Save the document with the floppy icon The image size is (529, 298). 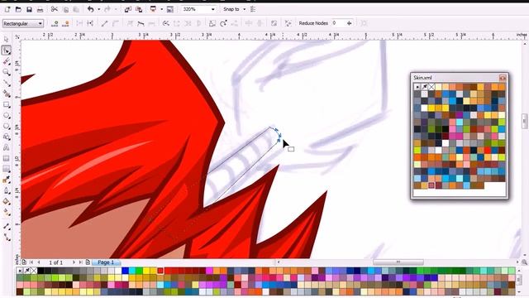[29, 9]
